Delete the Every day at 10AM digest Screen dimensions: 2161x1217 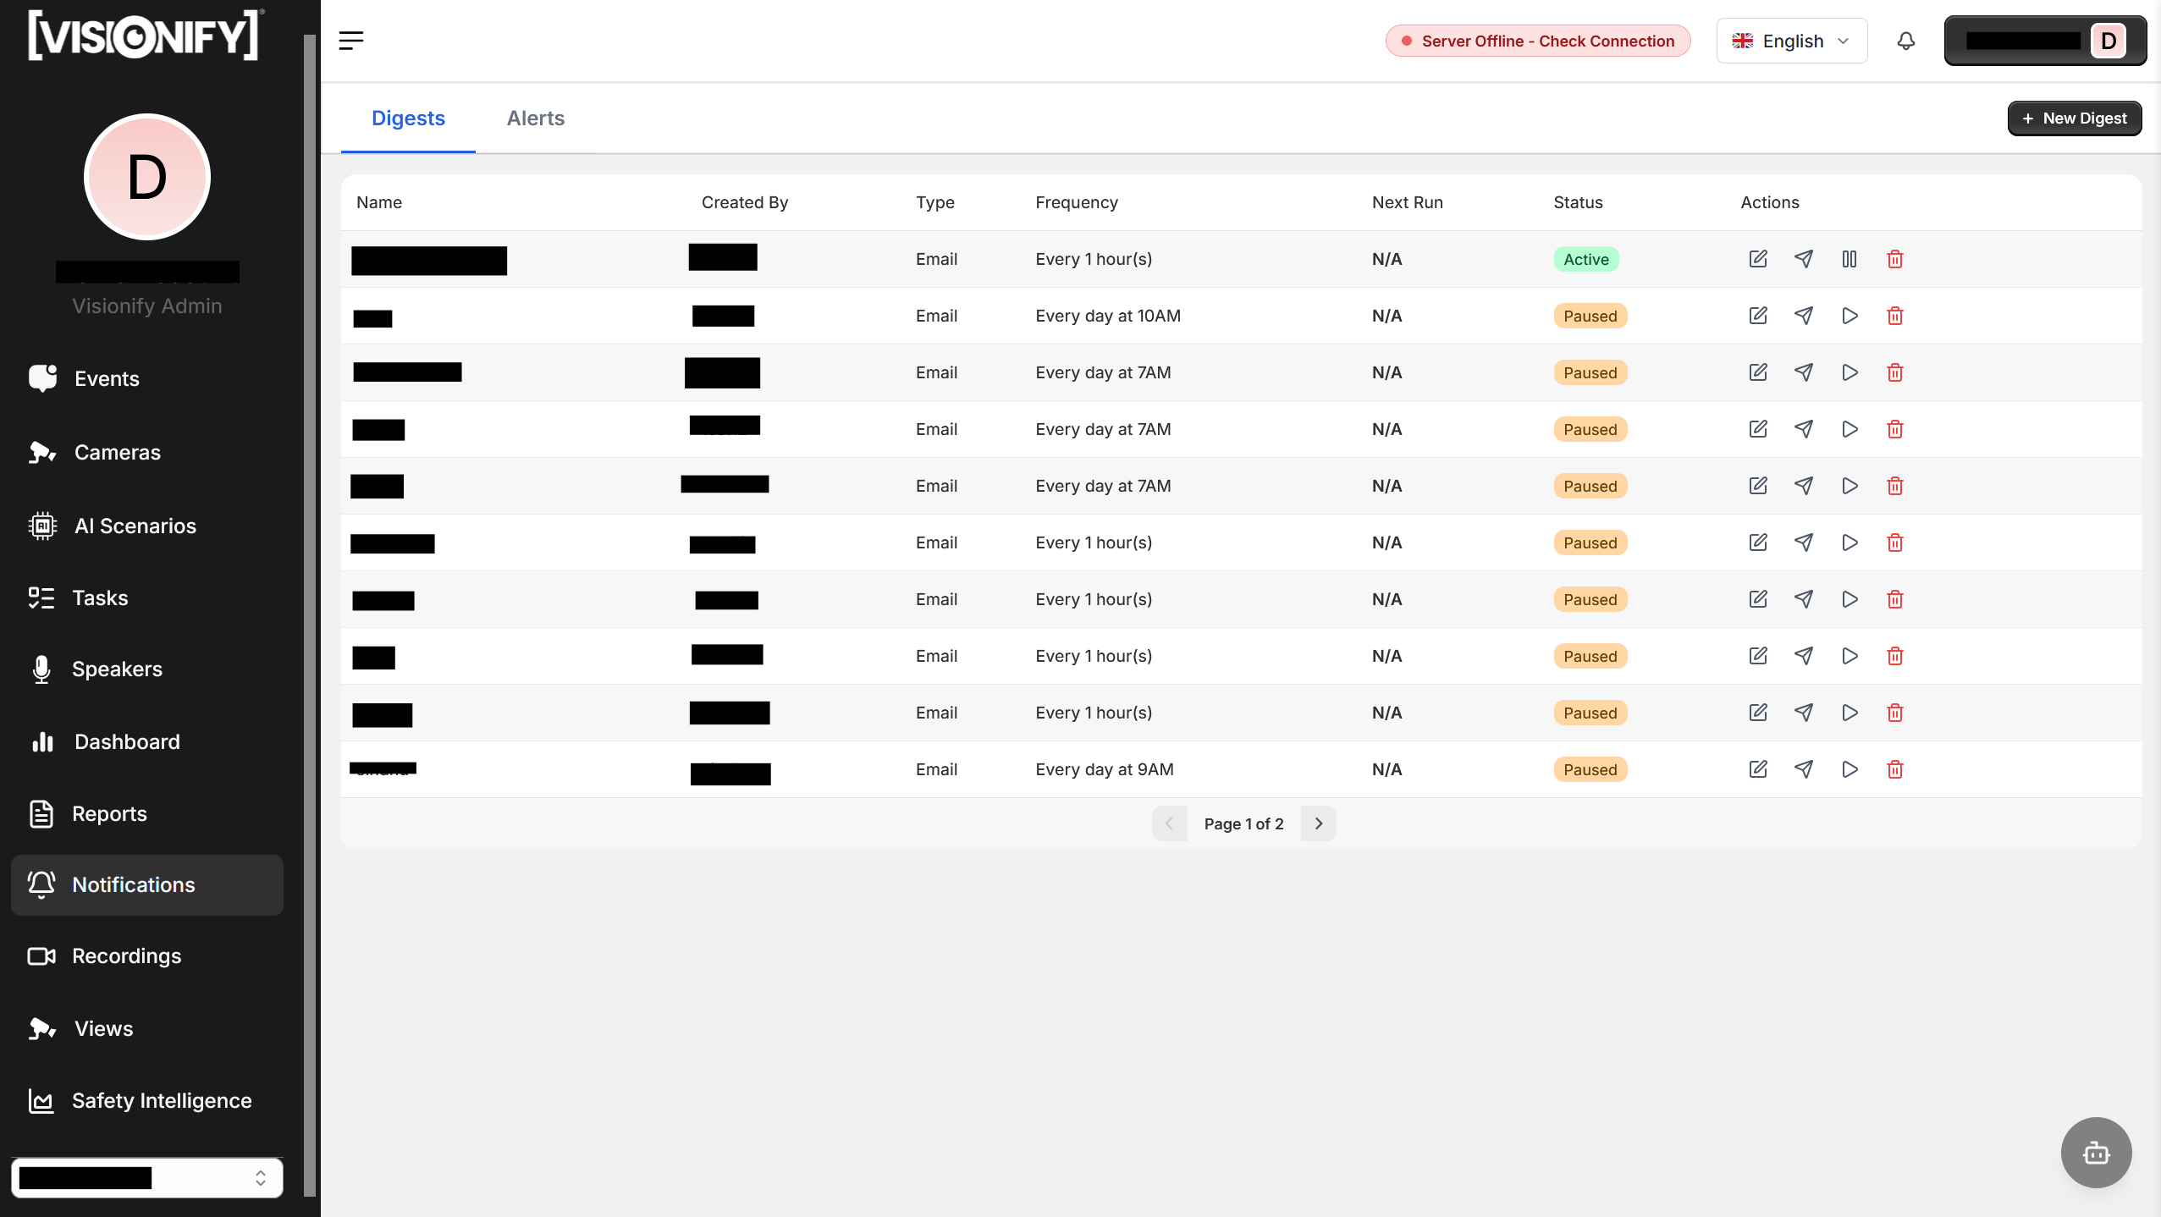click(1895, 316)
